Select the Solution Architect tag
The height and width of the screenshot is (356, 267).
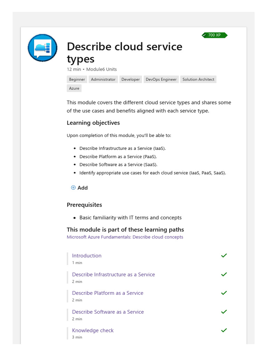pyautogui.click(x=198, y=79)
